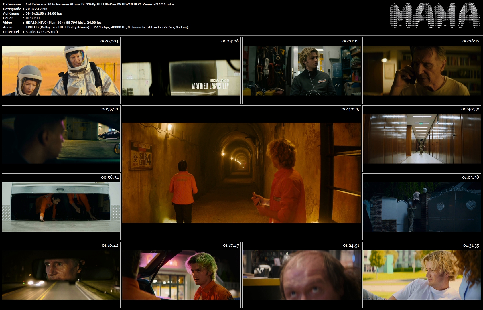483x310 pixels.
Task: Click the "Auflösung" label
Action: click(x=11, y=13)
